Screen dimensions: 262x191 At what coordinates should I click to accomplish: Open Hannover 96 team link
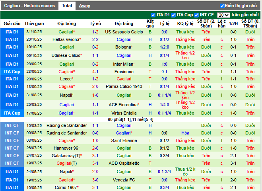pyautogui.click(x=67, y=148)
